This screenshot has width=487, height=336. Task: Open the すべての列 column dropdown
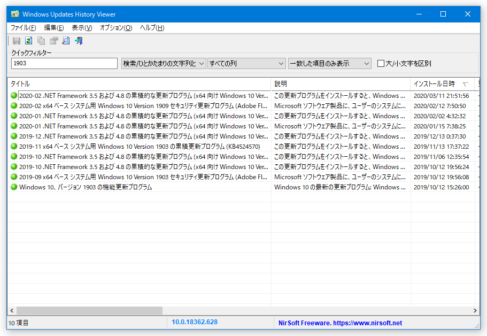click(x=246, y=64)
